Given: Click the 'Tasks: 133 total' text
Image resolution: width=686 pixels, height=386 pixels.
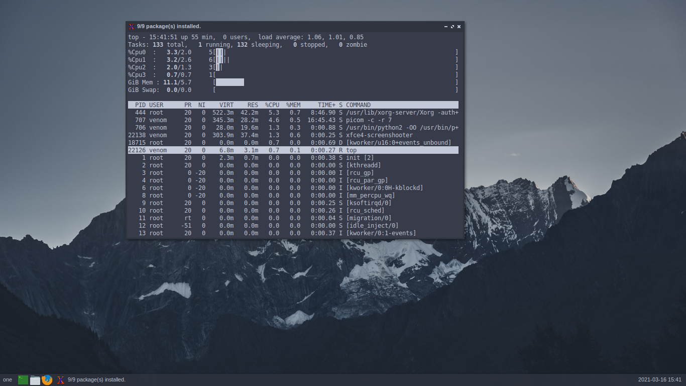Looking at the screenshot, I should [156, 45].
